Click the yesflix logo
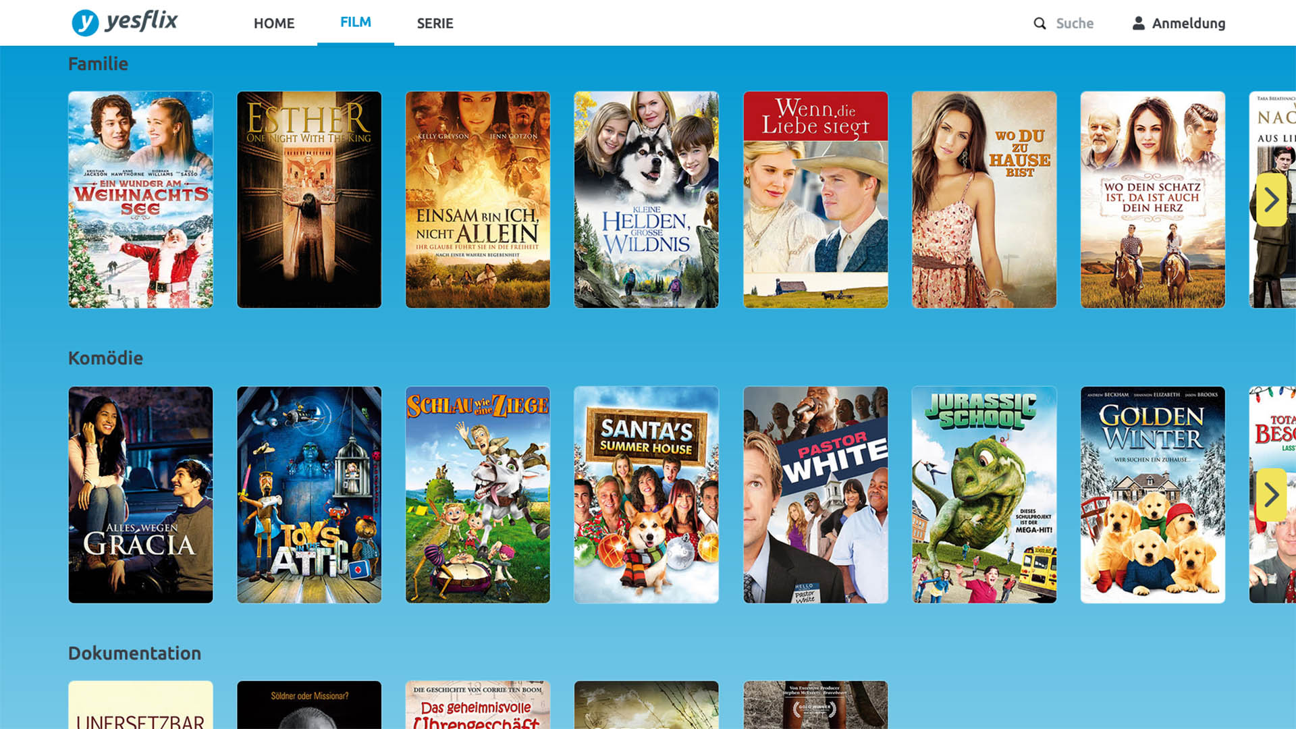 point(124,22)
